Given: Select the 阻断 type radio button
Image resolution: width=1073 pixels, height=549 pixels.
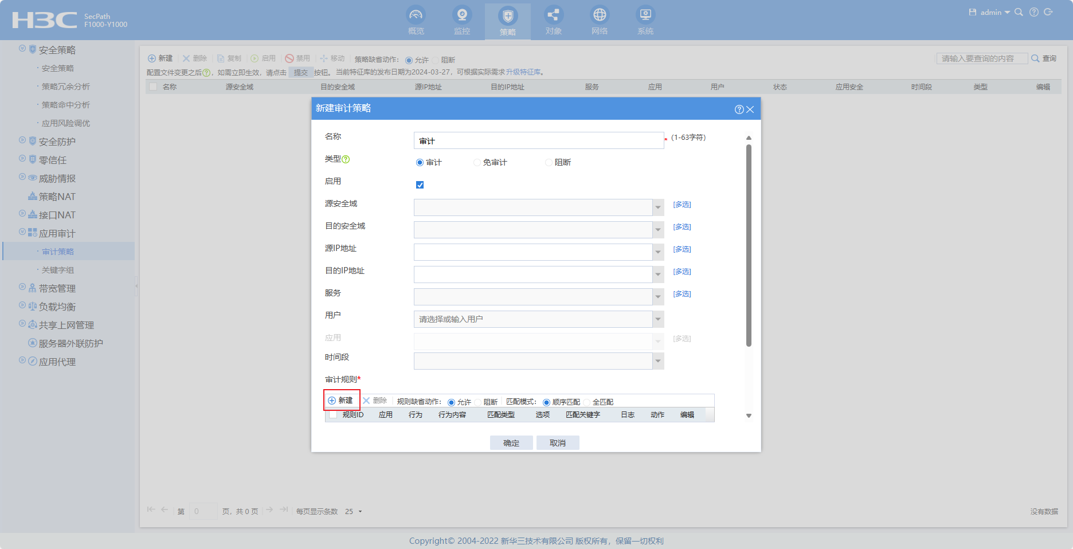Looking at the screenshot, I should click(549, 163).
